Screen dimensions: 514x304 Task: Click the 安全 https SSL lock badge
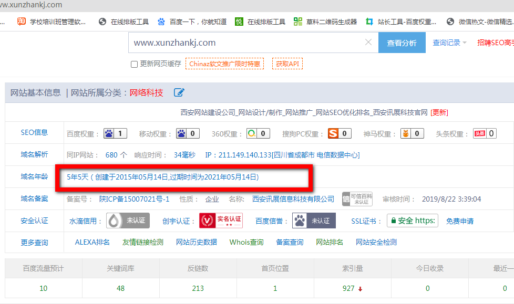click(x=412, y=221)
